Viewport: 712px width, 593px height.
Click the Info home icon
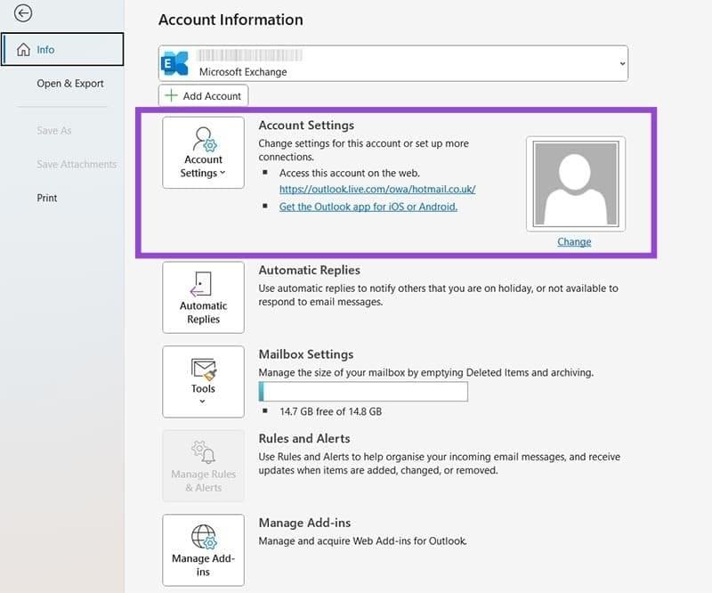pyautogui.click(x=23, y=50)
